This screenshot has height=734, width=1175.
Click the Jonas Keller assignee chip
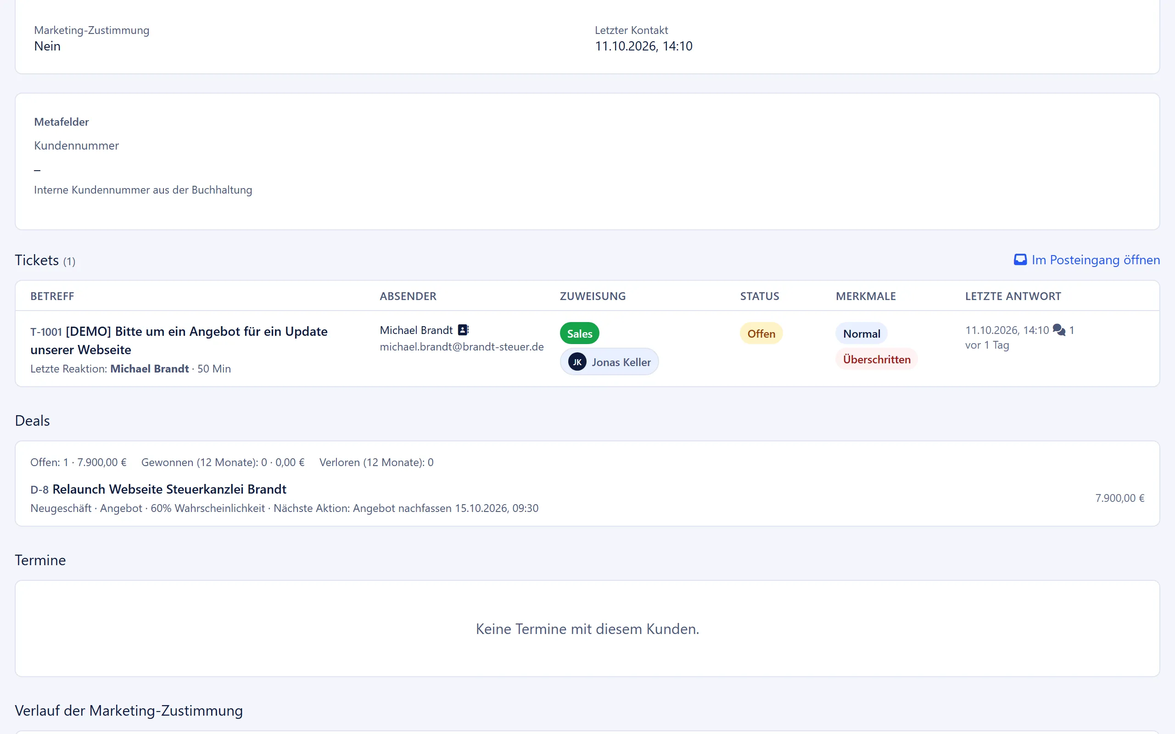click(x=609, y=361)
